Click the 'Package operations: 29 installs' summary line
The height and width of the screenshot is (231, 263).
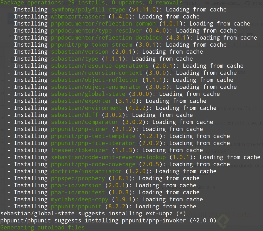click(91, 3)
